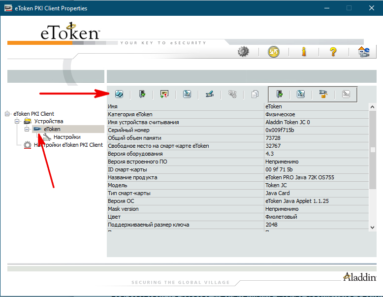Click the greyed-out last icon in the boxed group

[346, 94]
